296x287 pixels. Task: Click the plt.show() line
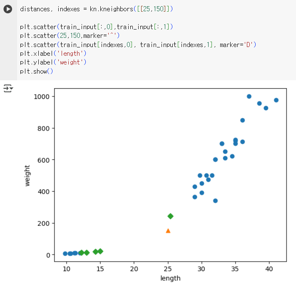[37, 71]
